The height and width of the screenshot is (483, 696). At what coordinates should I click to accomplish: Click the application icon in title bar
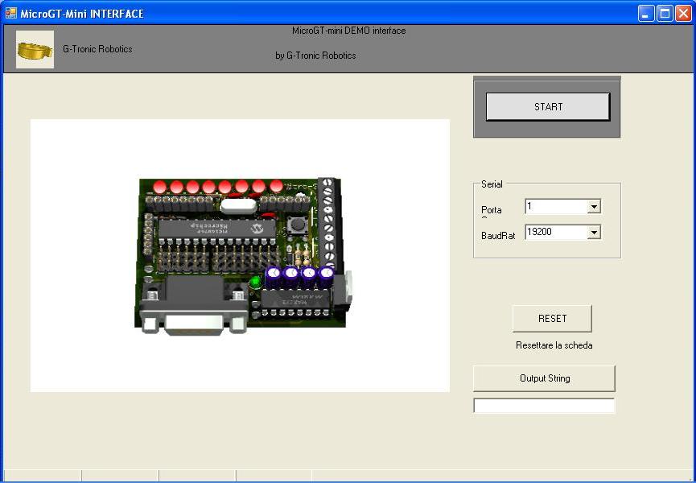pos(11,14)
